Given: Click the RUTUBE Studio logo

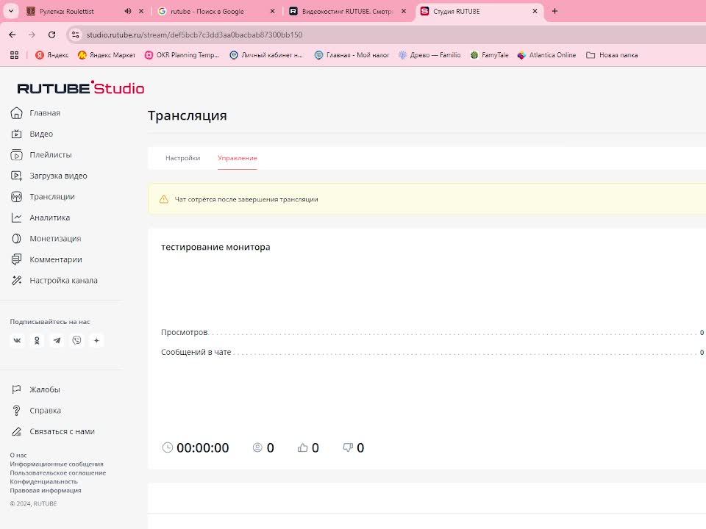Looking at the screenshot, I should [x=81, y=87].
